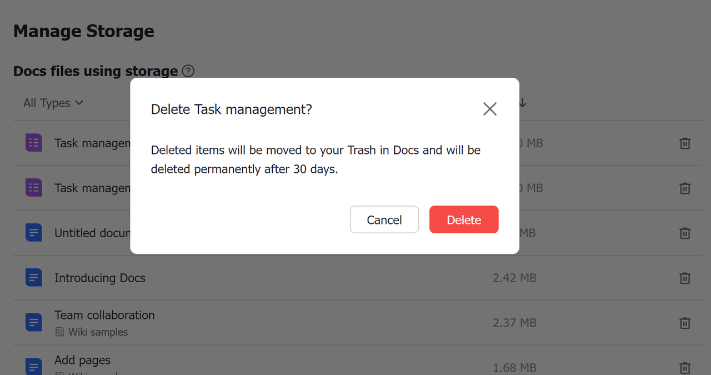Close the Delete Task management dialog
Viewport: 711px width, 375px height.
489,109
